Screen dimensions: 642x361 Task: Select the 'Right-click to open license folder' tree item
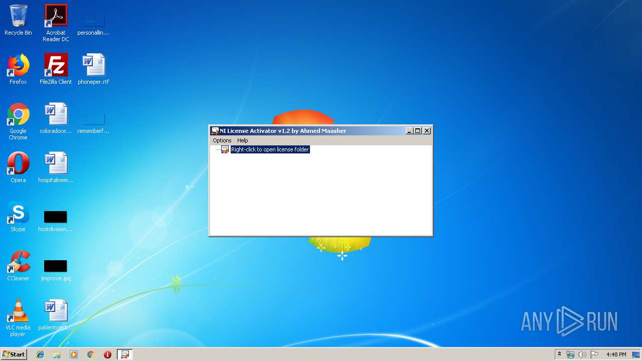[270, 149]
